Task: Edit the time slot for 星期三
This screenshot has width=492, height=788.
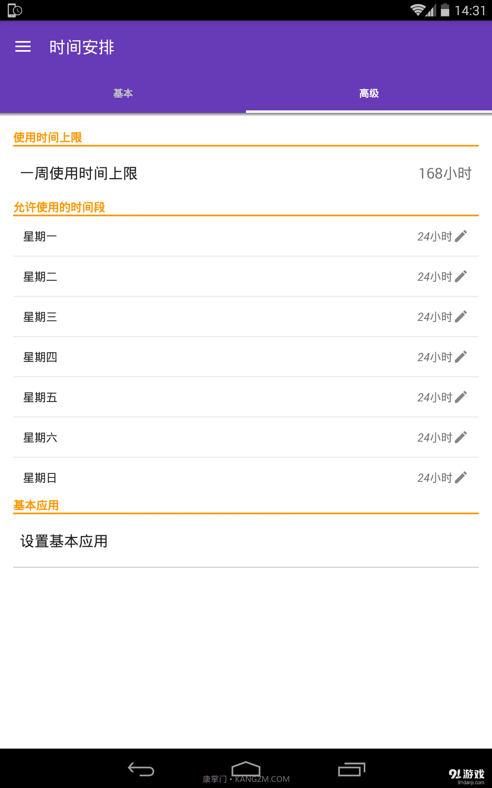Action: coord(462,316)
